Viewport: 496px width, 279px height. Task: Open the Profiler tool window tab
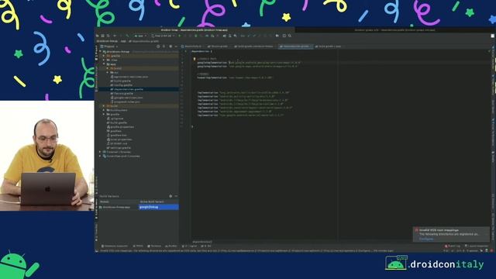point(171,246)
